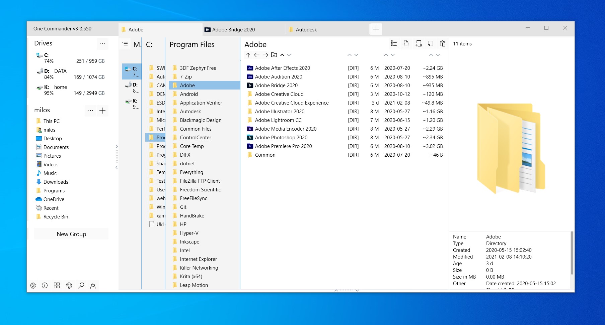Click the New Group button
Viewport: 605px width, 325px height.
pos(71,234)
